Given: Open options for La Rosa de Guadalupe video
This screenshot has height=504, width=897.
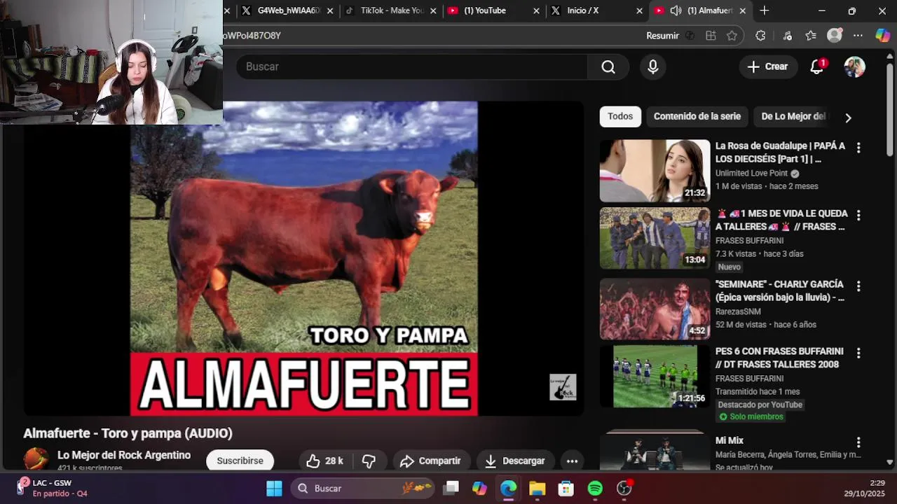Looking at the screenshot, I should [858, 148].
